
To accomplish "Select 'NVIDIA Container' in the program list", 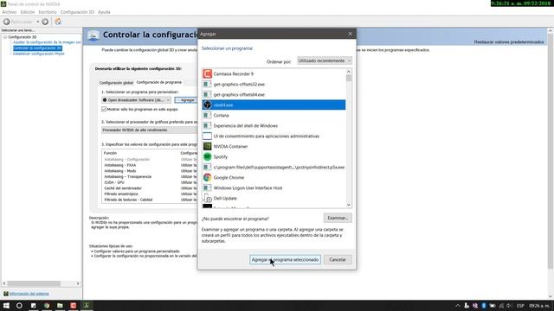I will [x=274, y=146].
